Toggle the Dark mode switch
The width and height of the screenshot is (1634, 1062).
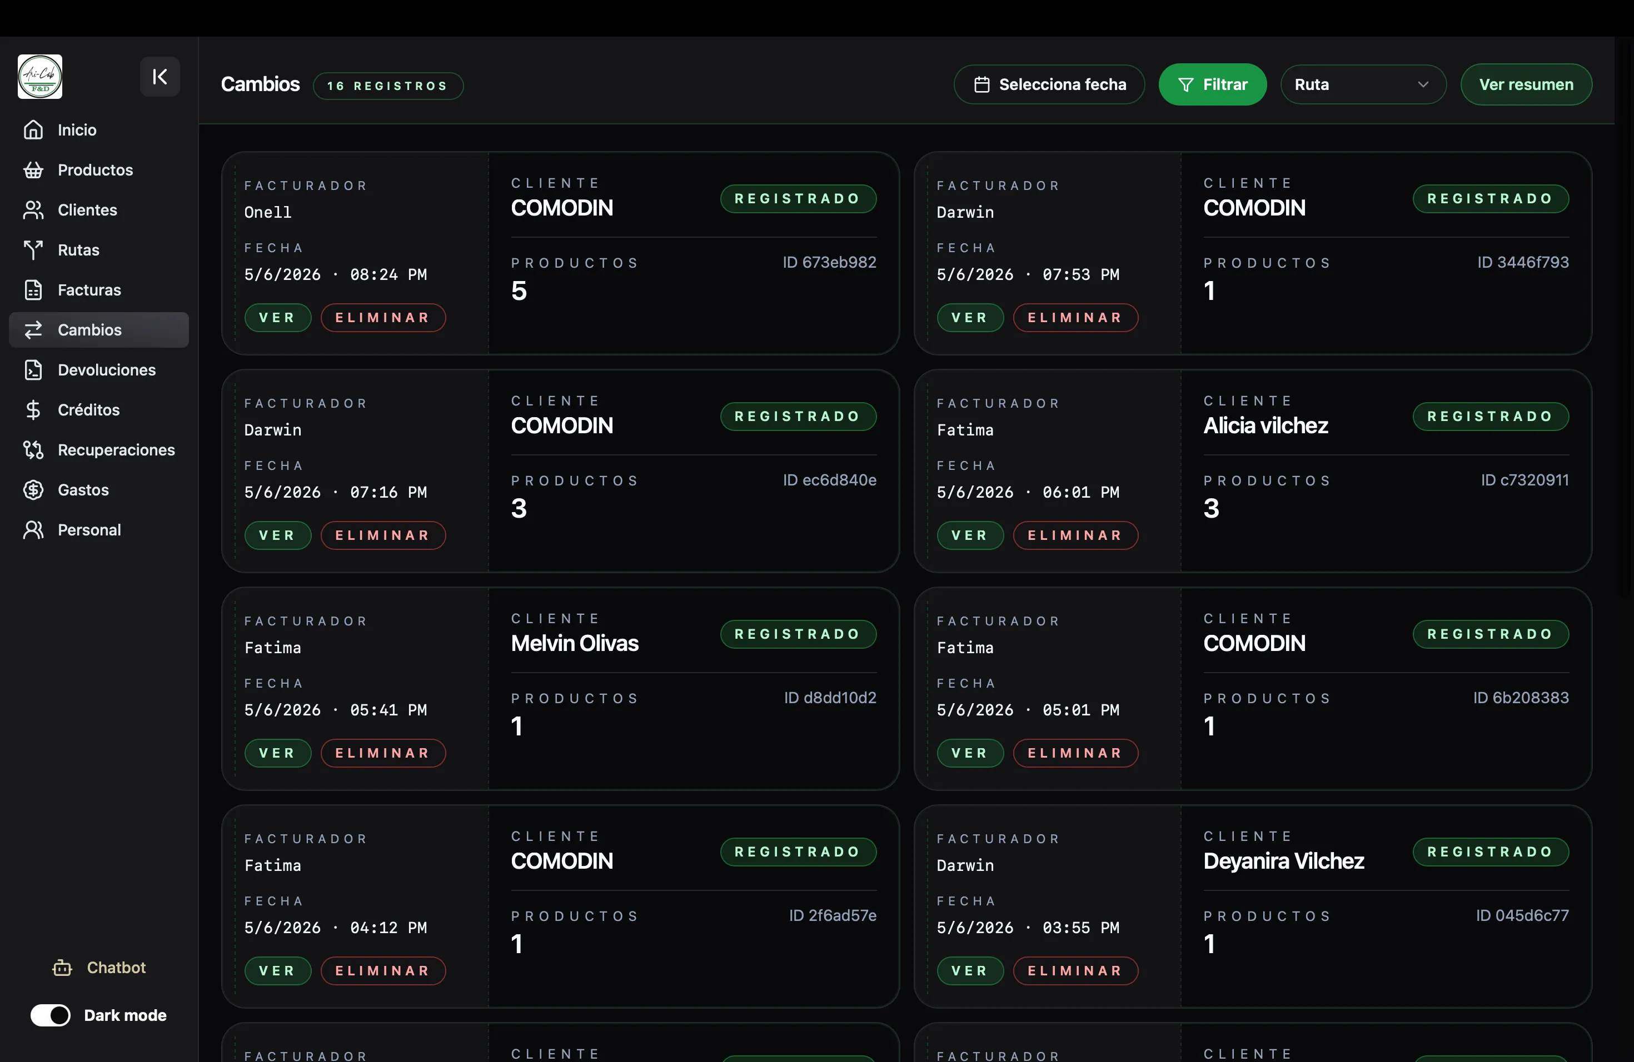tap(50, 1015)
